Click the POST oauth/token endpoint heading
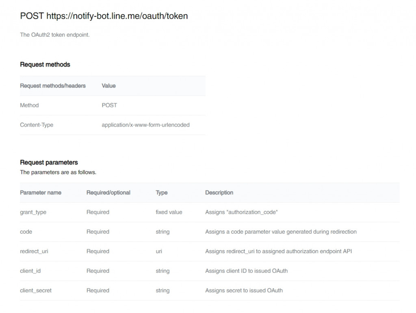 tap(104, 16)
